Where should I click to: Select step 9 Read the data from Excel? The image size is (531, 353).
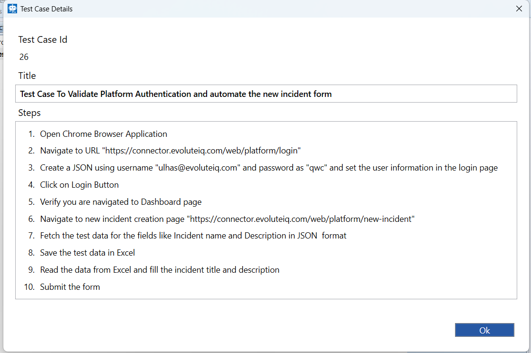pyautogui.click(x=160, y=270)
